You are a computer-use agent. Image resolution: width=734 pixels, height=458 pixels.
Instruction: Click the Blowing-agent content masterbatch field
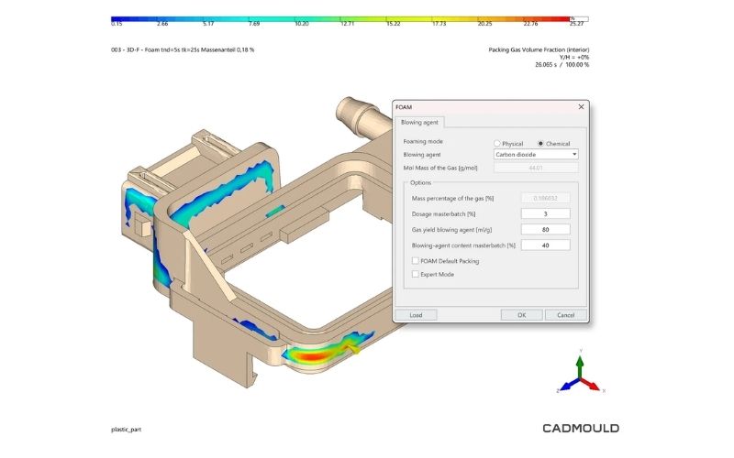pos(545,245)
